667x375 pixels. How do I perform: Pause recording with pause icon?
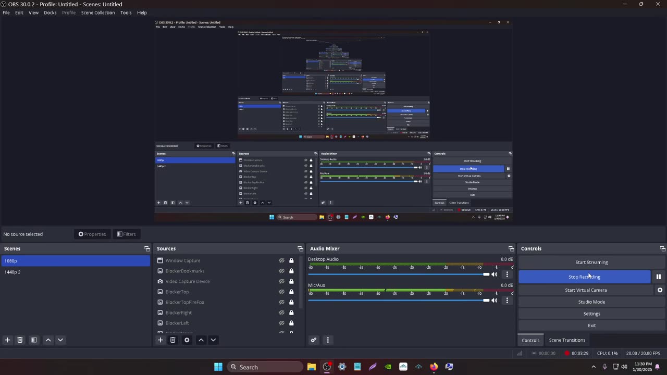click(x=659, y=277)
